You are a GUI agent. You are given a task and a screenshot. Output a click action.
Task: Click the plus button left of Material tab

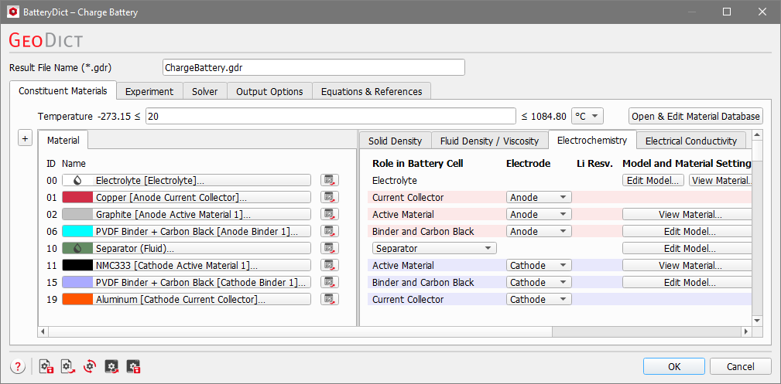(x=25, y=138)
